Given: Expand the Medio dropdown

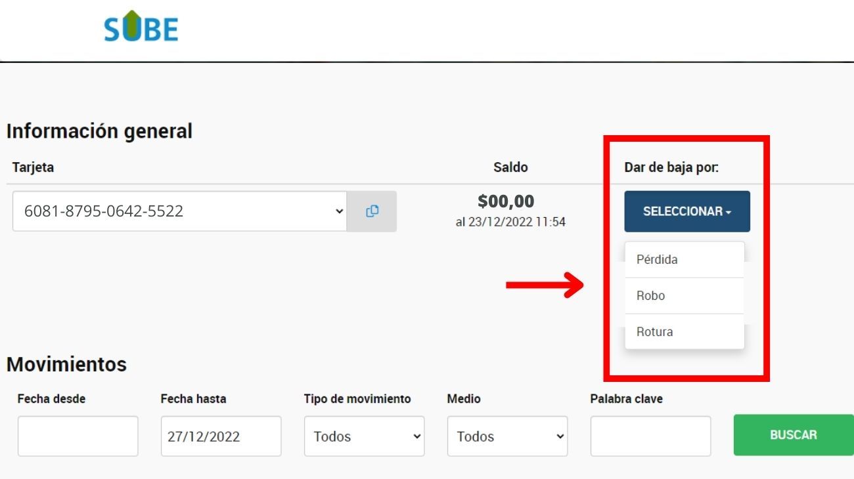Looking at the screenshot, I should click(x=508, y=436).
